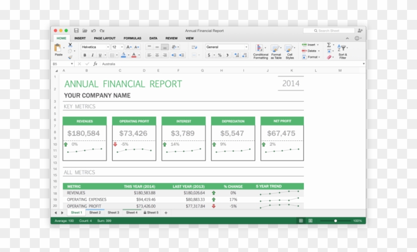Image resolution: width=417 pixels, height=252 pixels.
Task: Toggle Bold formatting
Action: (85, 55)
